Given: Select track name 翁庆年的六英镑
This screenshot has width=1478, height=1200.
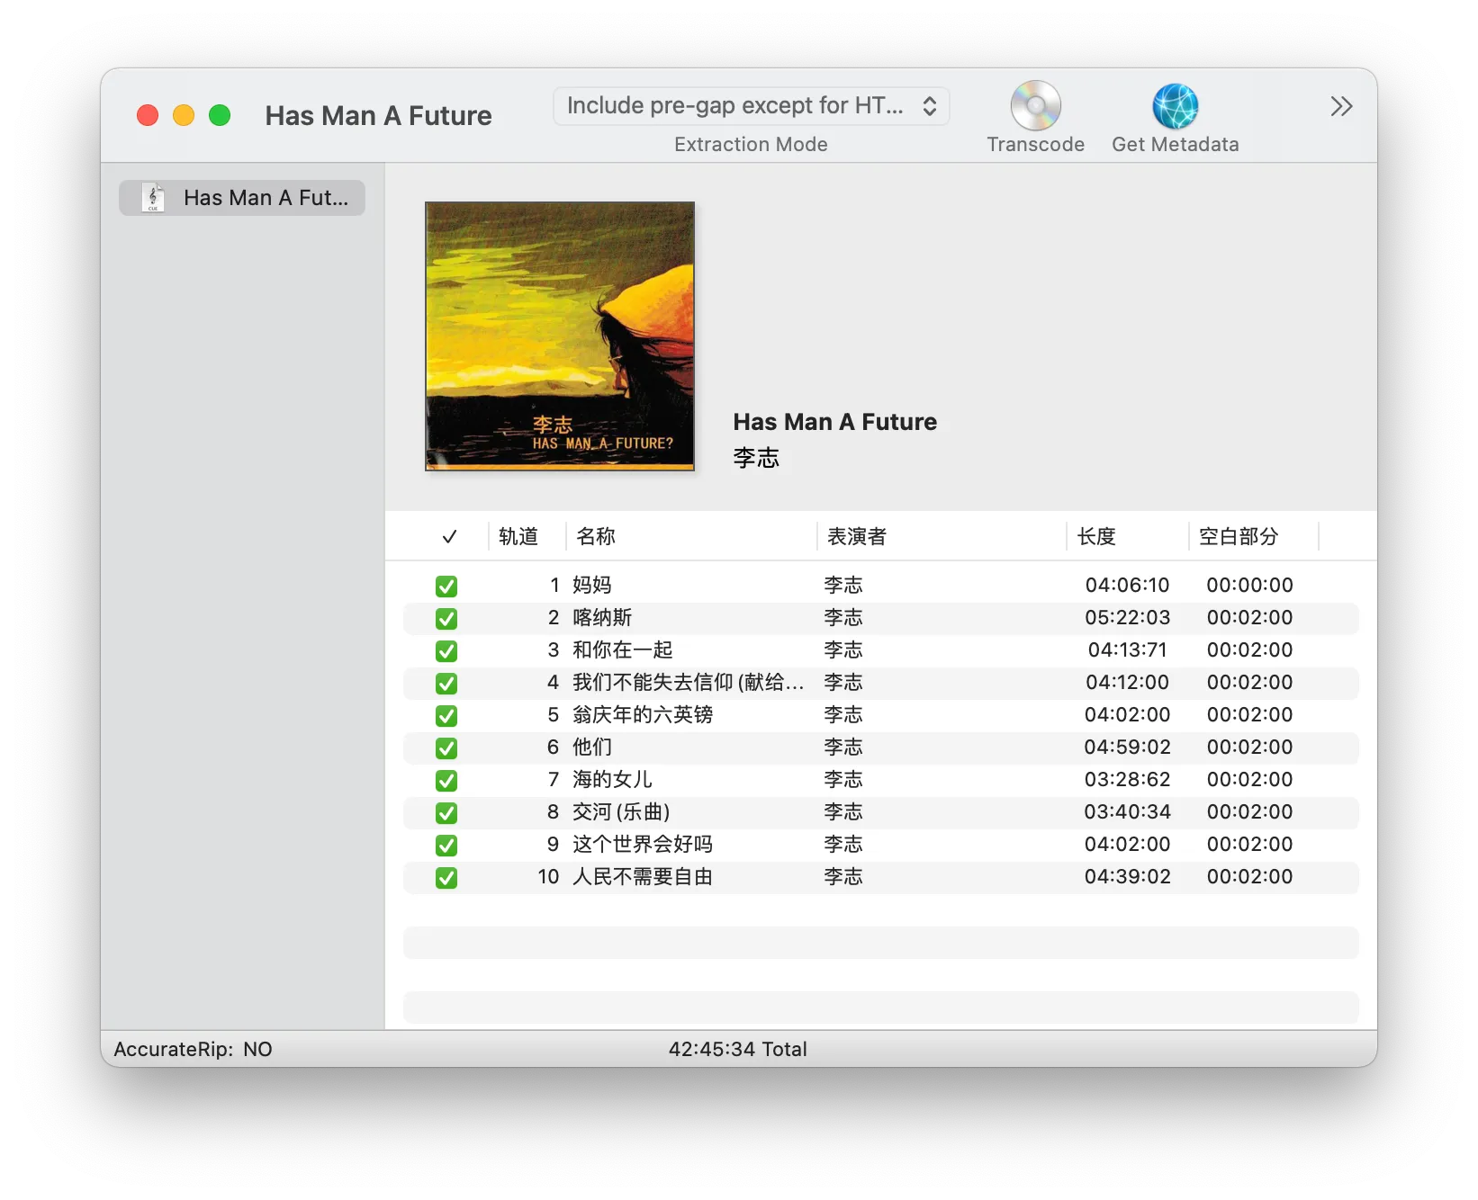Looking at the screenshot, I should [643, 715].
